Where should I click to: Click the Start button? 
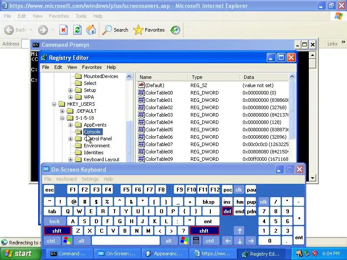pyautogui.click(x=21, y=253)
